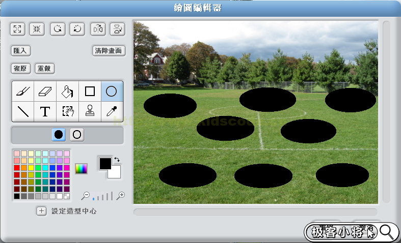Screen dimensions: 401x243
Task: Click the 清除畫面 clear canvas button
Action: (x=109, y=51)
